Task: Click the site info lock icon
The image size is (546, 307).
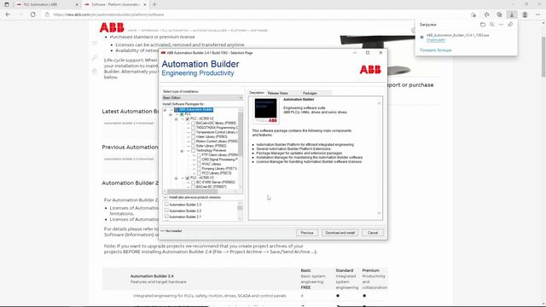Action: [x=48, y=14]
